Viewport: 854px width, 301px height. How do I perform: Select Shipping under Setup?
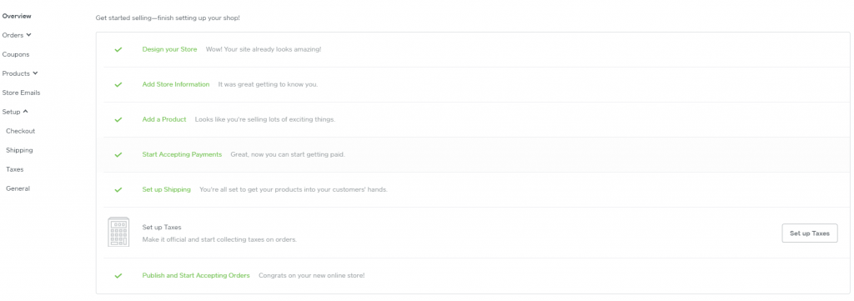click(20, 150)
